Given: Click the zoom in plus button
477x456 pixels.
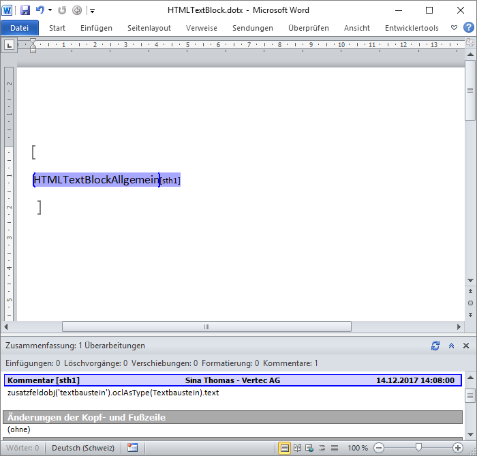Looking at the screenshot, I should pos(458,448).
